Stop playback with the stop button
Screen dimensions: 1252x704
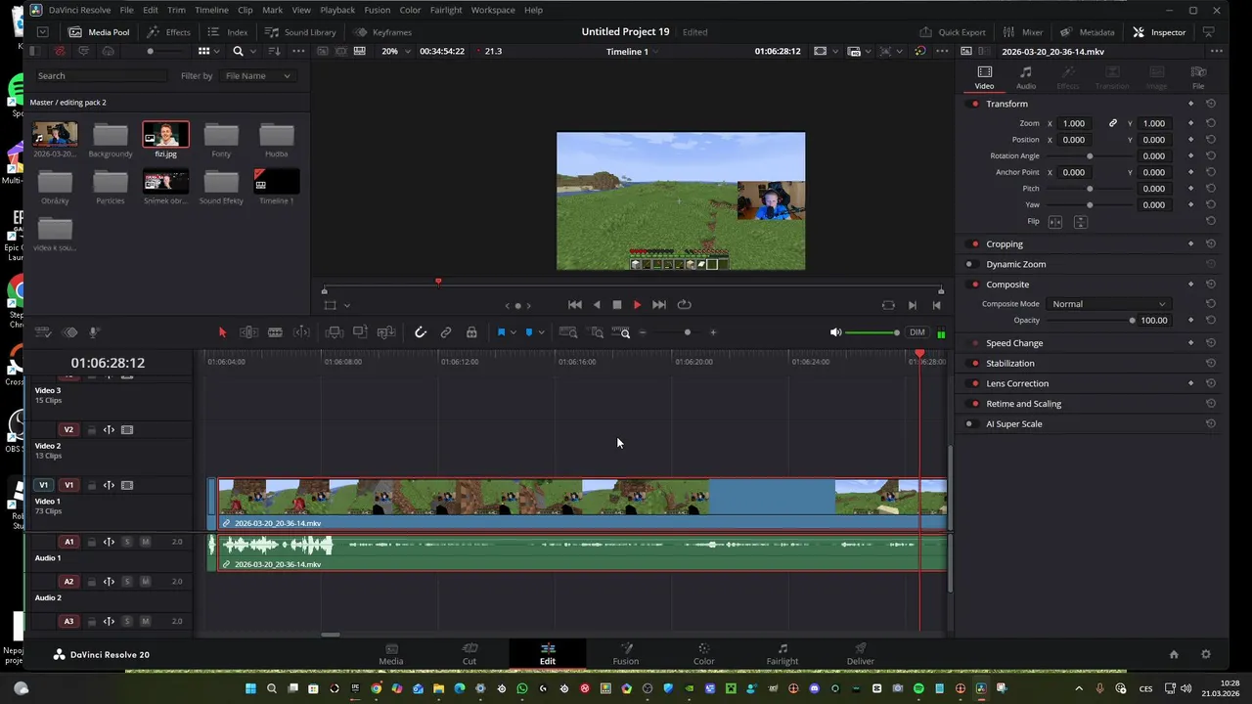tap(617, 305)
